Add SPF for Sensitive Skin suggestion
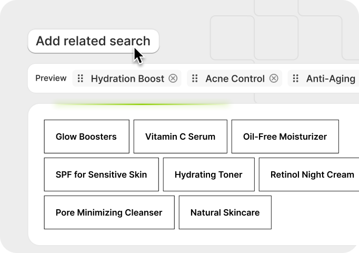 pos(101,174)
